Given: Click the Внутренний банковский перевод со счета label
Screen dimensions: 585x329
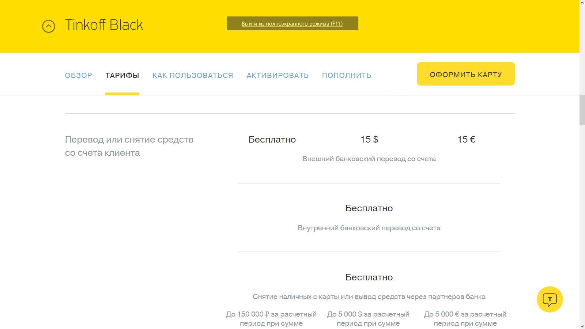Looking at the screenshot, I should (369, 228).
